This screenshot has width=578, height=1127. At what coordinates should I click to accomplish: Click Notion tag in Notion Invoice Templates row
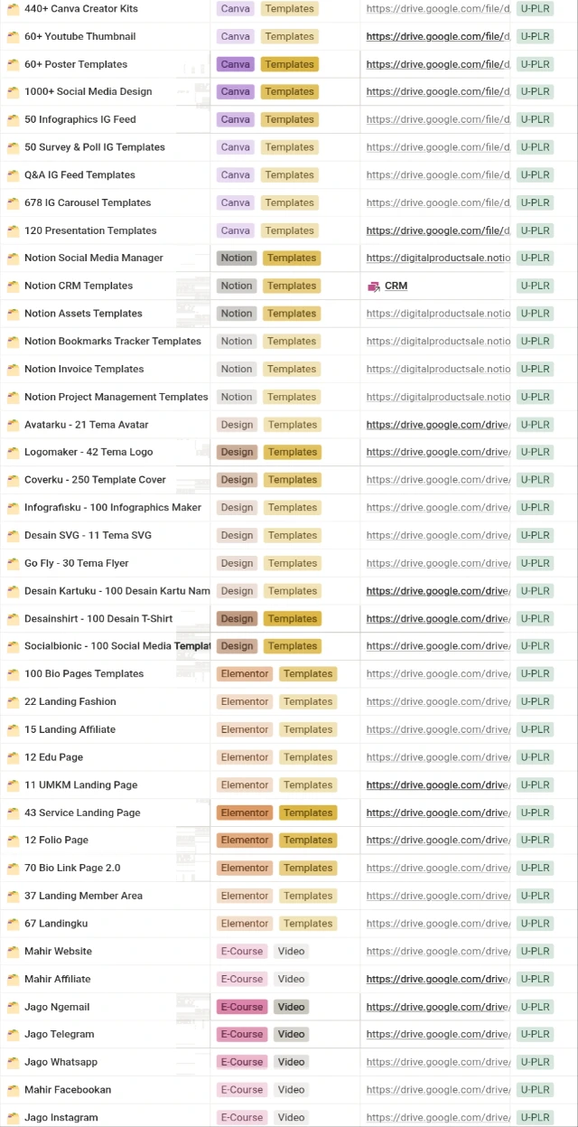[x=237, y=369]
